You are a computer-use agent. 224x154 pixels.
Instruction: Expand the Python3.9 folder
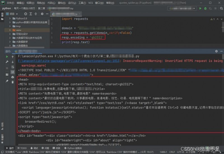(x=10, y=19)
